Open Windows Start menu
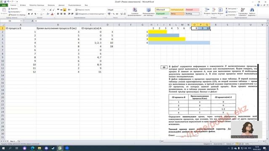Screen dimensions: 269x151 (x=3, y=148)
